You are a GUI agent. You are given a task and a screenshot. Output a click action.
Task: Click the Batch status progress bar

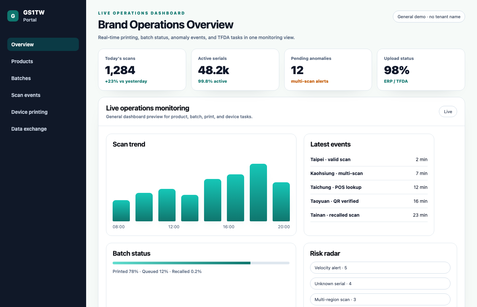(x=201, y=263)
